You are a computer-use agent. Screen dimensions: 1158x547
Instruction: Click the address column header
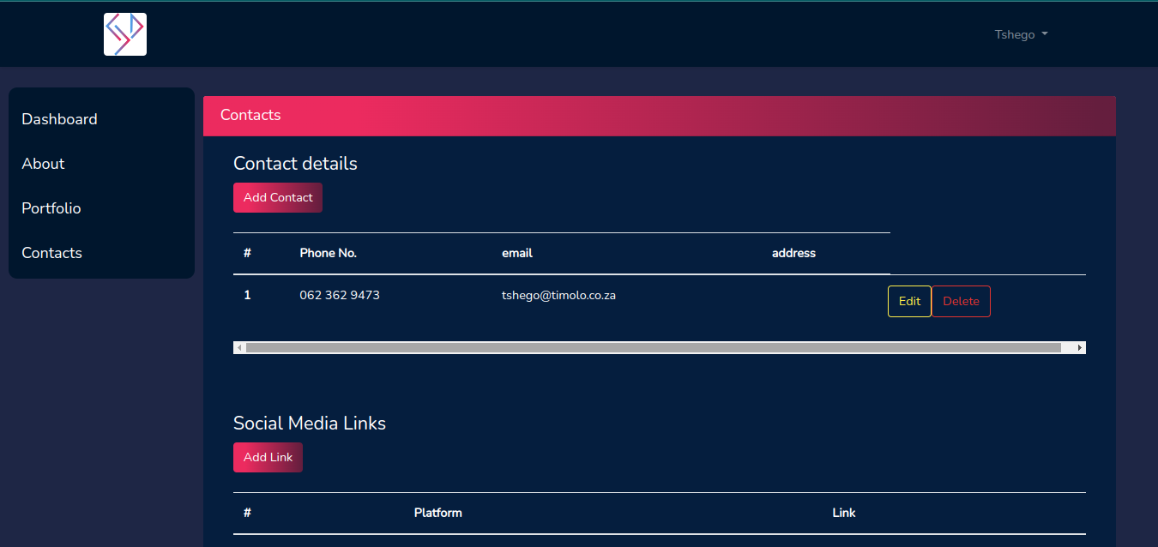pos(793,253)
